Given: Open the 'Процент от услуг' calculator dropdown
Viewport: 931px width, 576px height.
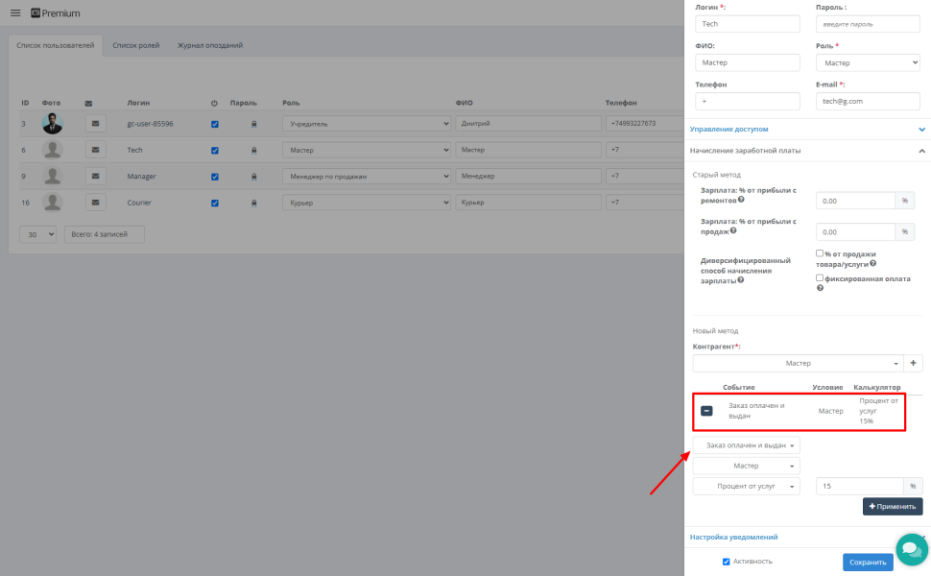Looking at the screenshot, I should point(746,487).
